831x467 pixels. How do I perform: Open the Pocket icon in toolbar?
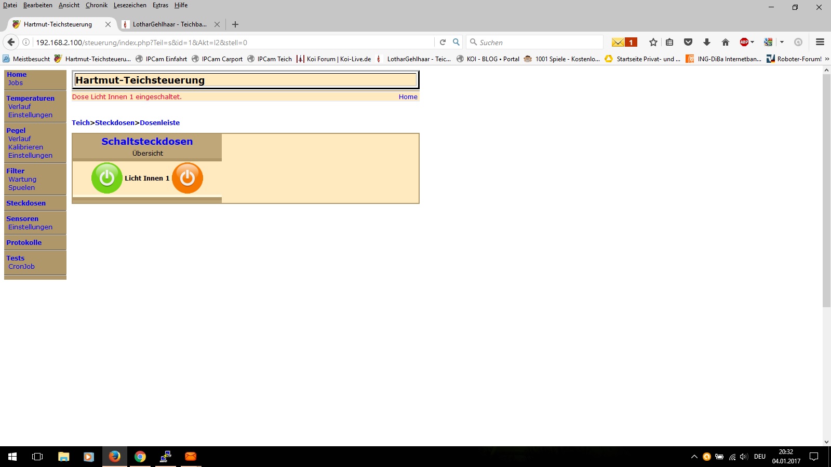coord(688,43)
